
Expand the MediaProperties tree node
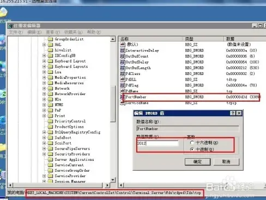(44, 77)
